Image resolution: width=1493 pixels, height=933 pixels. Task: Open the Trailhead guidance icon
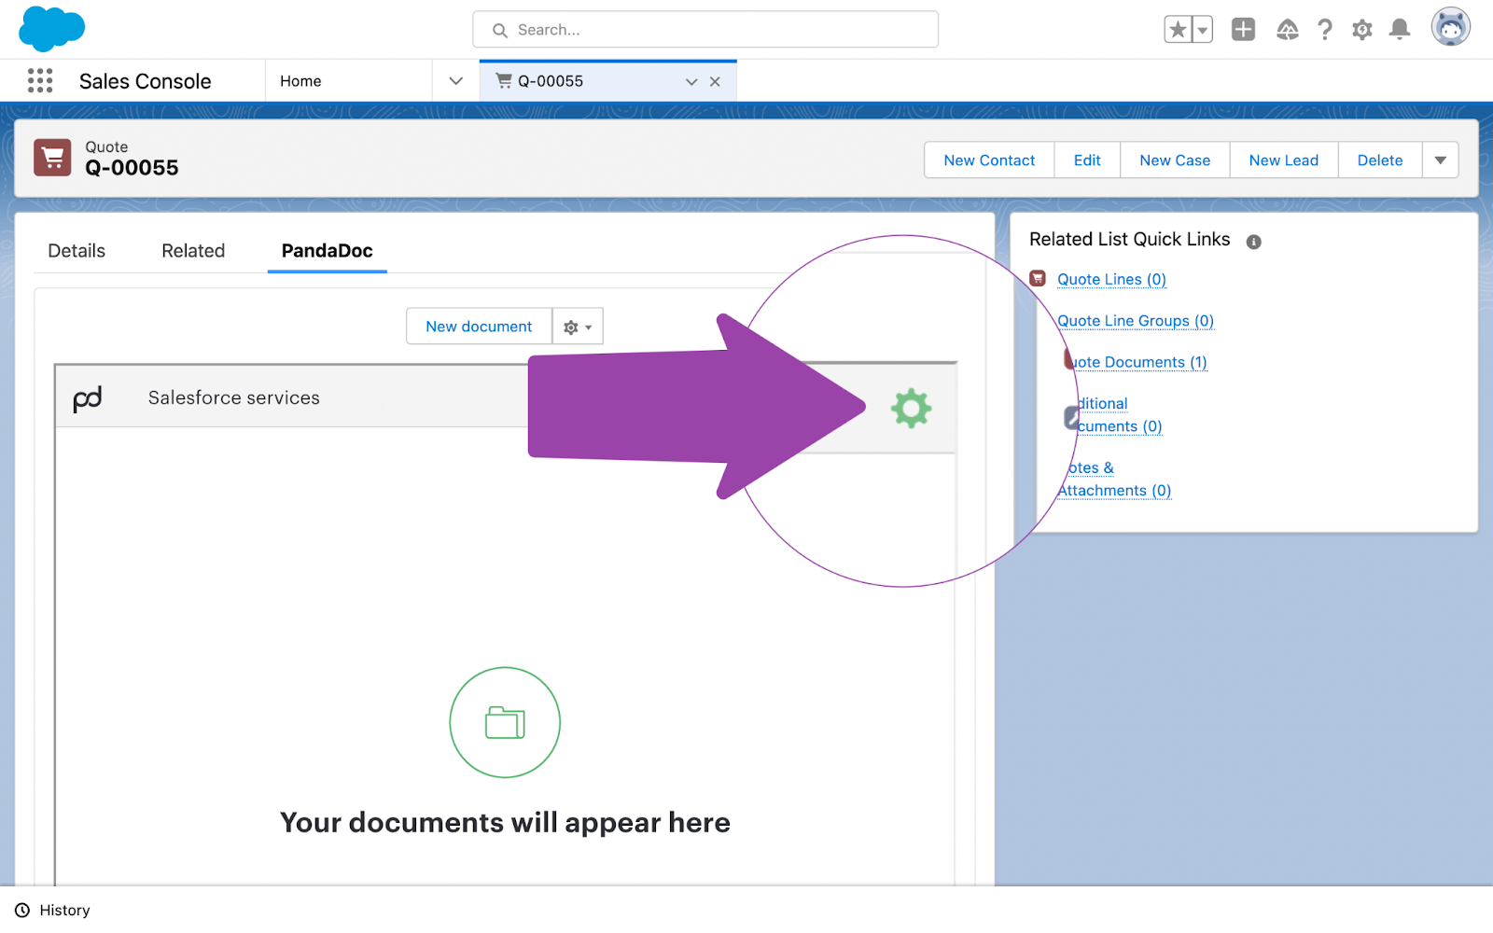(x=1288, y=30)
